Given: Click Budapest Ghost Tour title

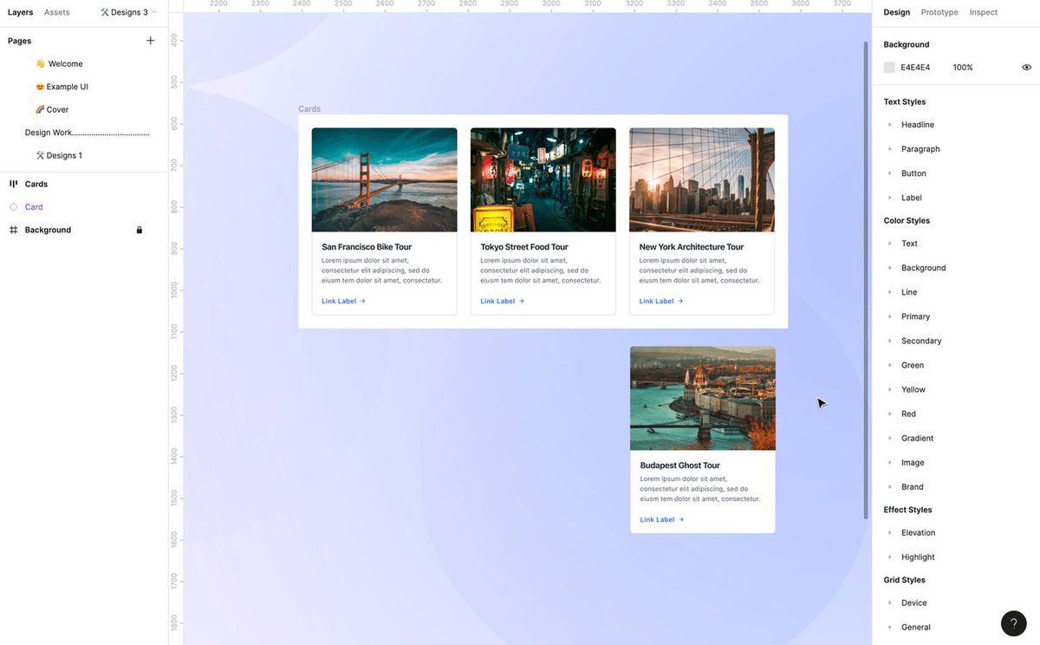Looking at the screenshot, I should tap(680, 466).
